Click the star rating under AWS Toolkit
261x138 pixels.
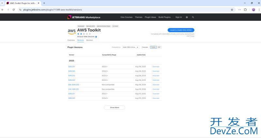pos(84,34)
